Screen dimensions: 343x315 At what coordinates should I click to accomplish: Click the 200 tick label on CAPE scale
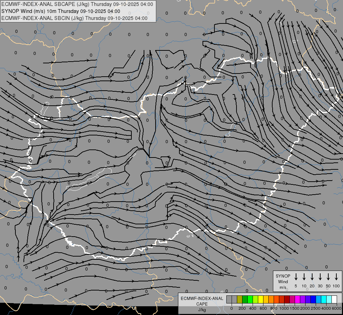(x=242, y=308)
